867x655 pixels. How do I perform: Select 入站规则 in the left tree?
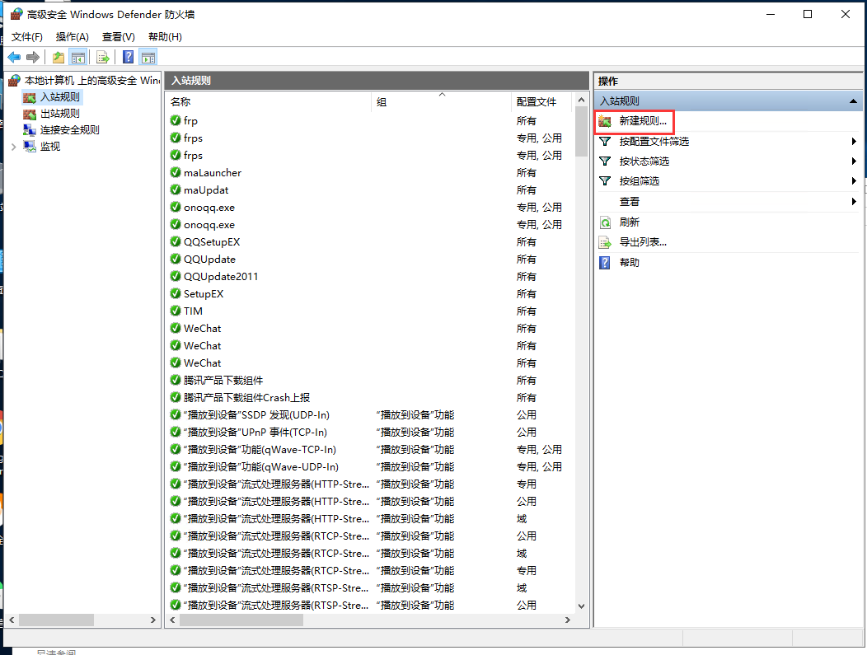[59, 97]
